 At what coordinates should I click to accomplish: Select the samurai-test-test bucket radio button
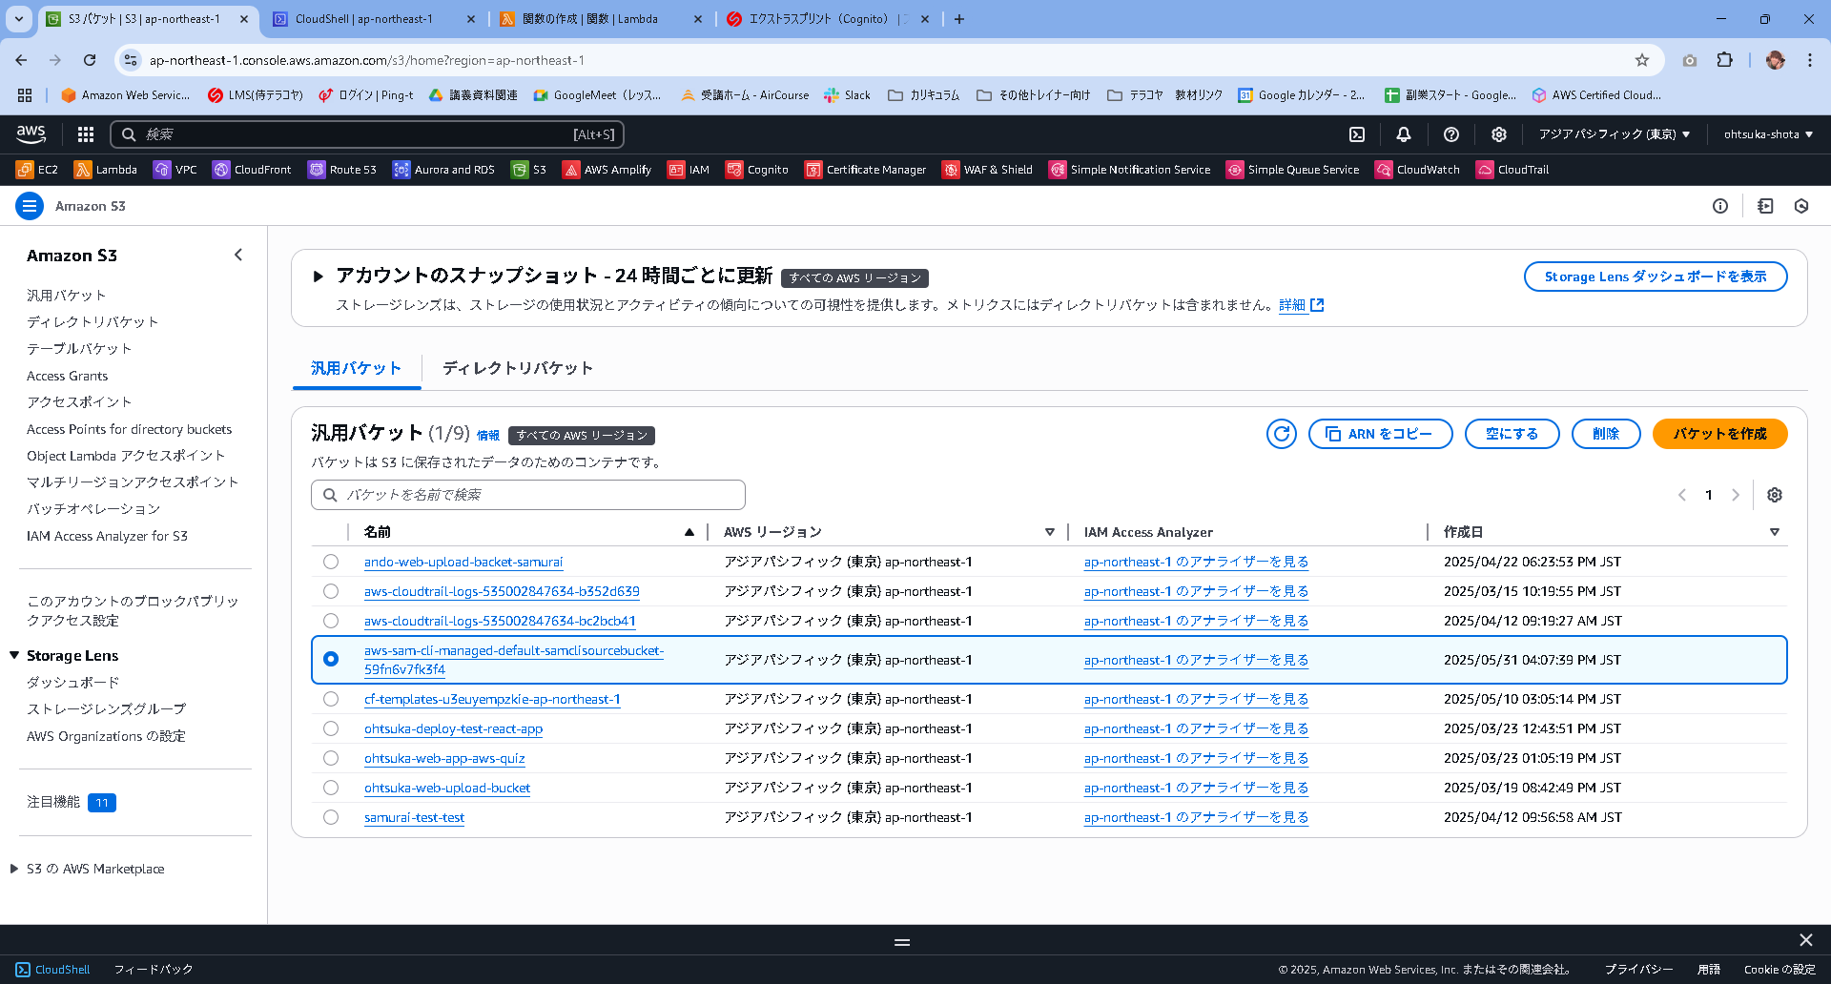pos(331,817)
